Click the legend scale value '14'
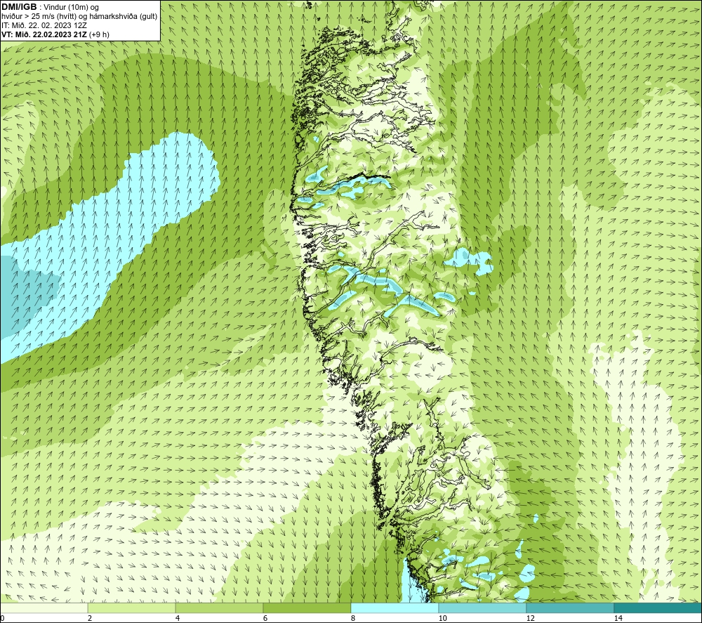 [x=618, y=619]
